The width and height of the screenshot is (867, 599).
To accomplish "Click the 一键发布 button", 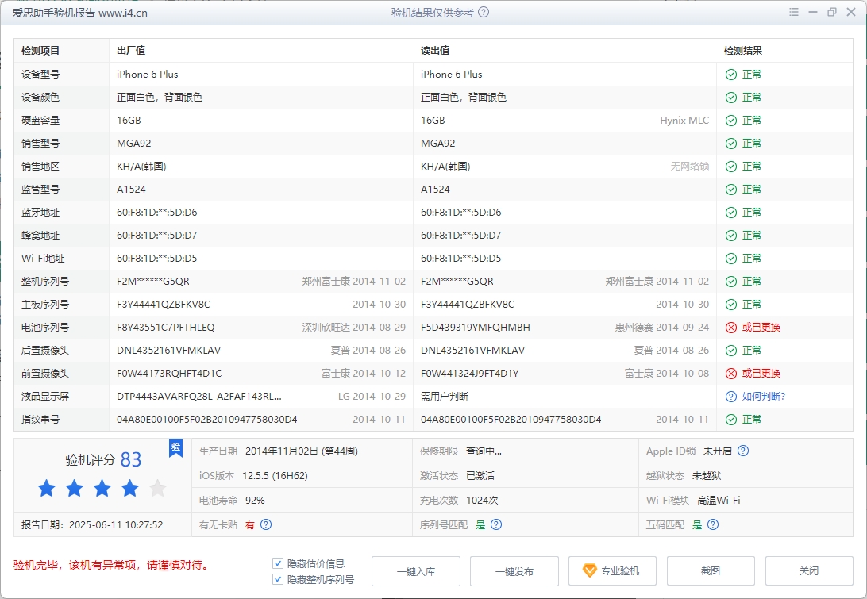I will point(514,570).
